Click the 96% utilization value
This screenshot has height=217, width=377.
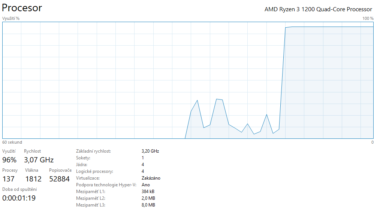(x=9, y=160)
